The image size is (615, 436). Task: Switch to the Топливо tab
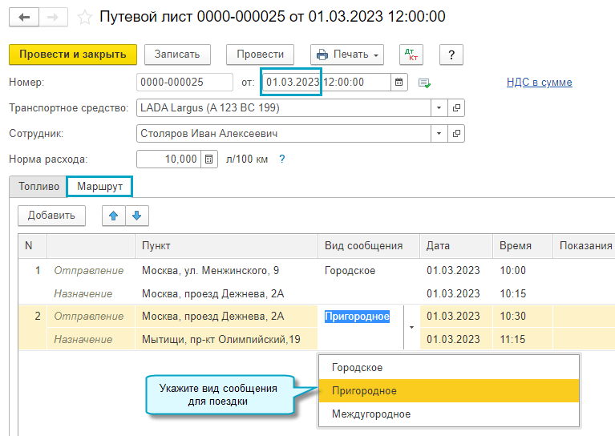(38, 186)
